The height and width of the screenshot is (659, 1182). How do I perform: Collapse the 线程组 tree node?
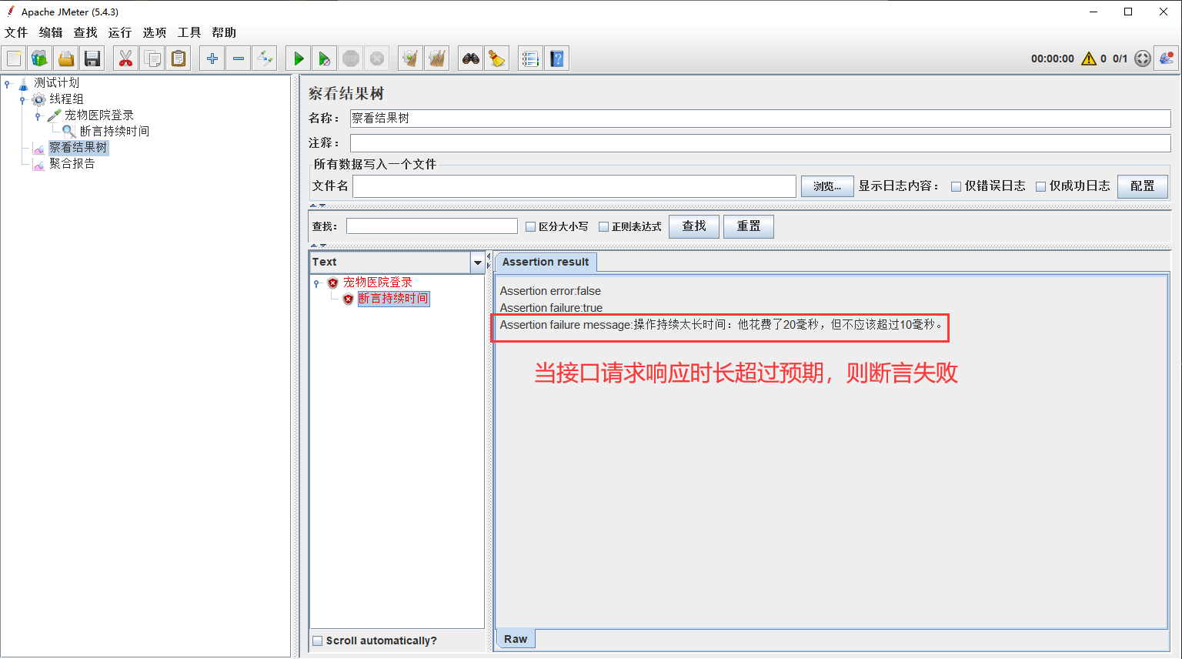[x=22, y=99]
